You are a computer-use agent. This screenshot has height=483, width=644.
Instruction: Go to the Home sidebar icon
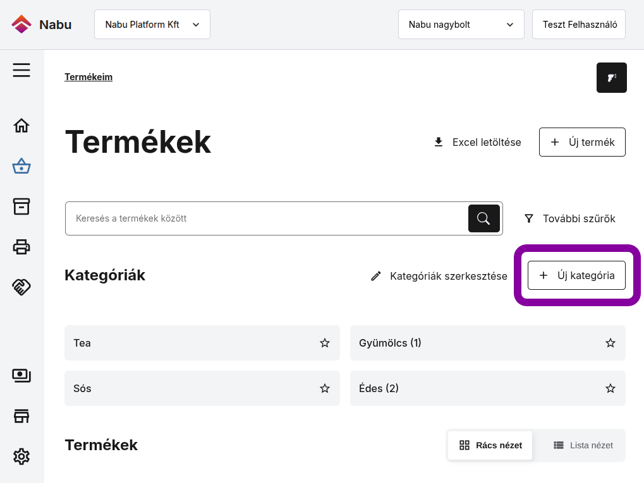(21, 126)
